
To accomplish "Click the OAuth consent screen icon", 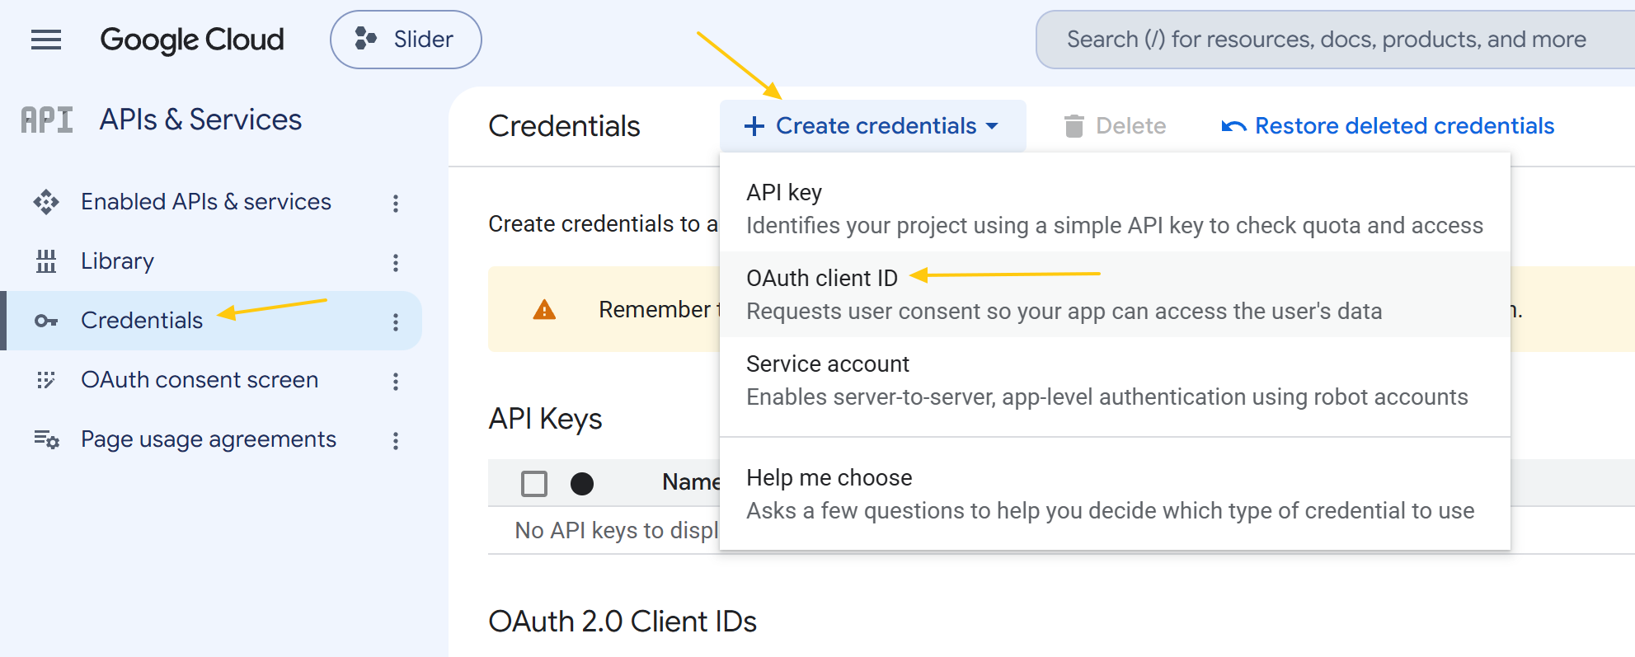I will 46,380.
